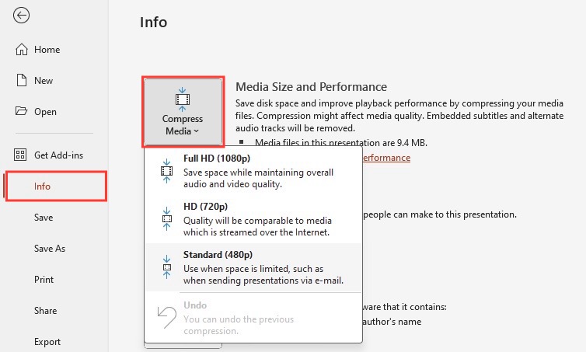Select HD (720p) compression option
The image size is (586, 352).
(x=253, y=219)
